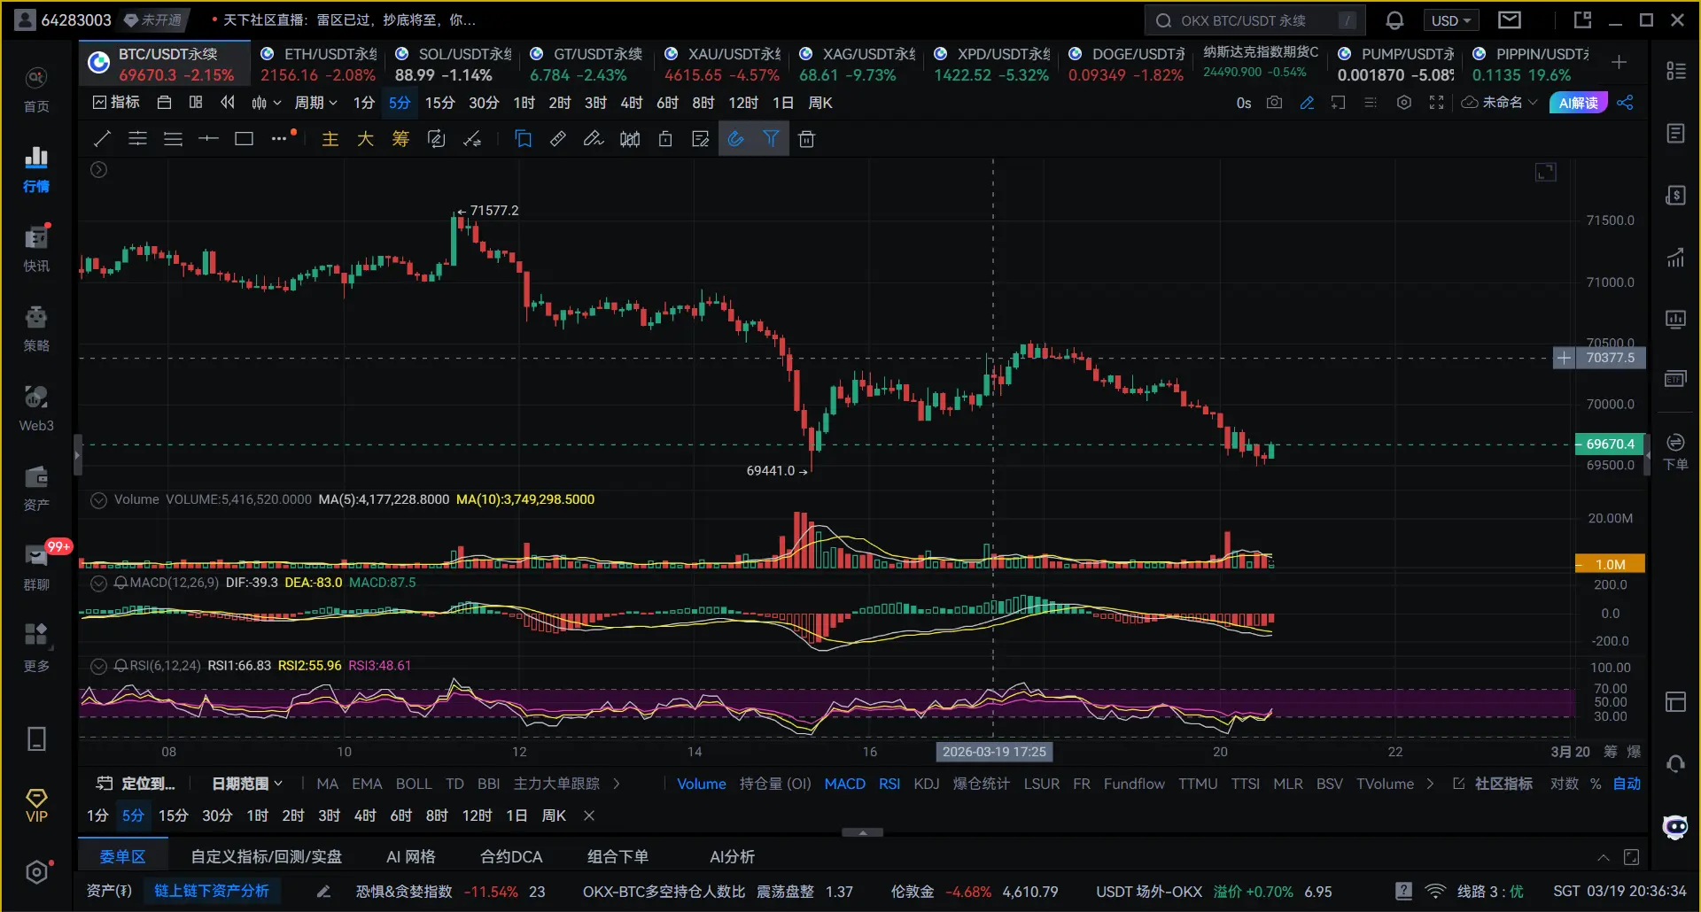Open more drawing tools via three dots
Screen dimensions: 1701x912
(x=279, y=138)
